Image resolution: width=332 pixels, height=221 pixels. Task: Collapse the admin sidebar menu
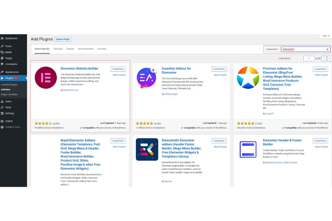[12, 127]
